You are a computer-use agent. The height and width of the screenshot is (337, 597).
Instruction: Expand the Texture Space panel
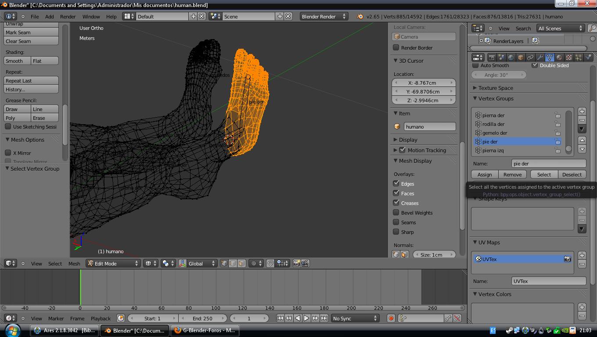coord(495,88)
